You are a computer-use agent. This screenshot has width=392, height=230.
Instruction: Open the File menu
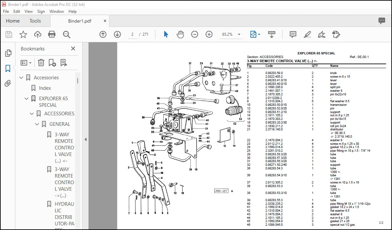coord(6,11)
